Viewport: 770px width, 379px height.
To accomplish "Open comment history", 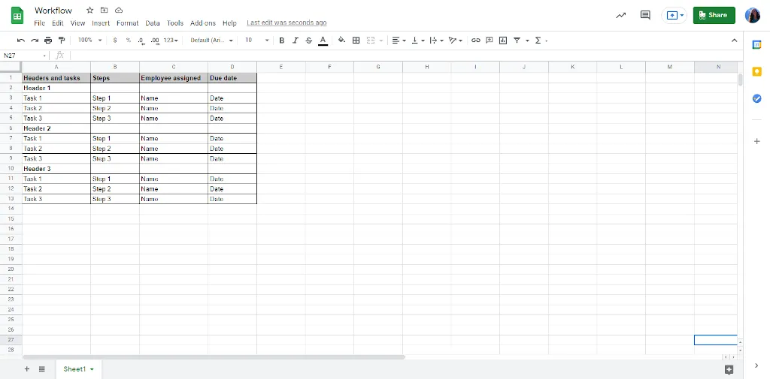I will point(645,15).
